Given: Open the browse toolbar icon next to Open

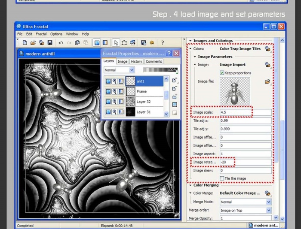Looking at the screenshot, I should (x=41, y=42).
